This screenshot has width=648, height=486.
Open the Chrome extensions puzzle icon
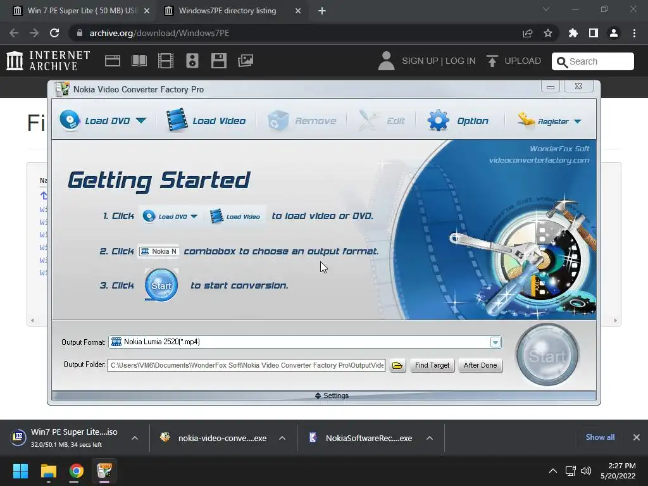click(573, 33)
